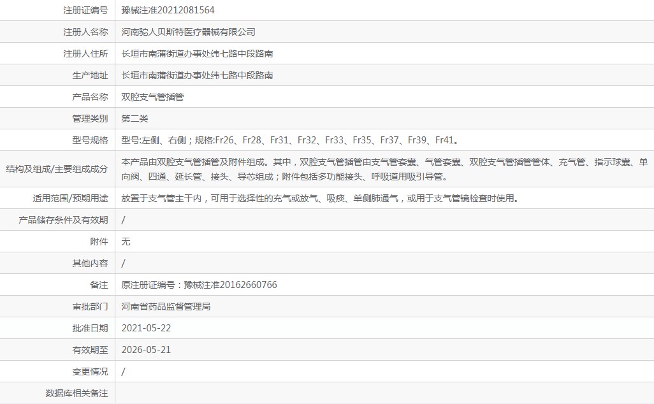
Task: Click the value 无 in 附件 row
Action: coord(126,242)
